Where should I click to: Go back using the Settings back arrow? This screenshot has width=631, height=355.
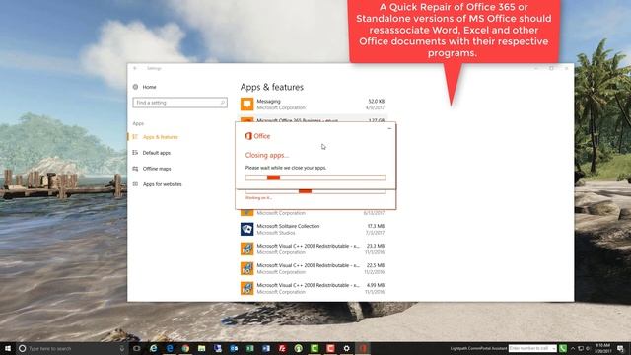[135, 68]
